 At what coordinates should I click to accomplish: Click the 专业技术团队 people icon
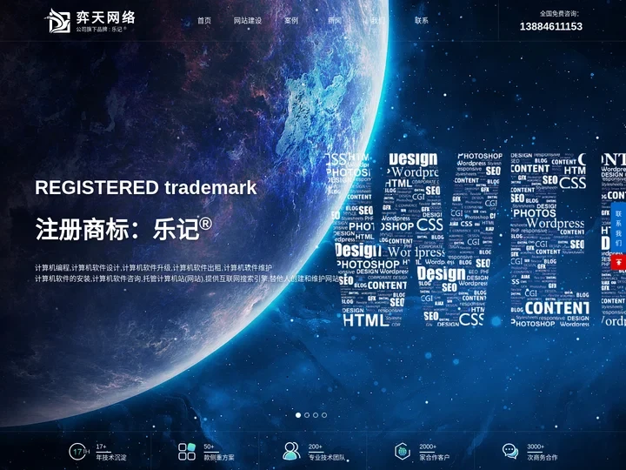292,451
